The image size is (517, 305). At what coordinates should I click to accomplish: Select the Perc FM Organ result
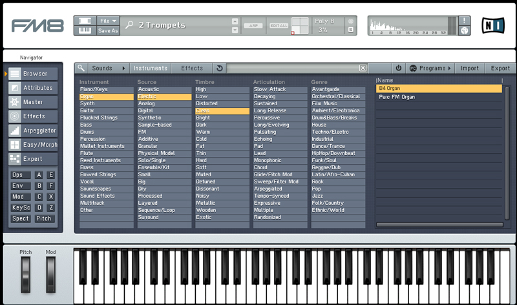[x=439, y=97]
